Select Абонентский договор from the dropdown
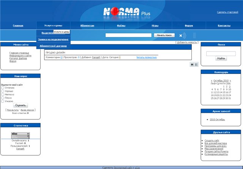243x169 pixels. point(53,46)
